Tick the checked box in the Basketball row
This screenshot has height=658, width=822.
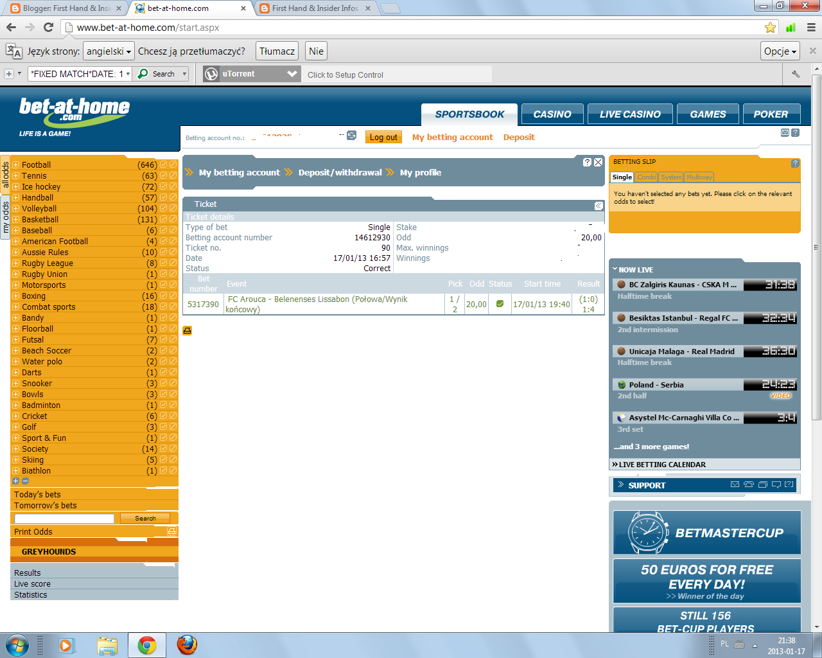click(x=164, y=219)
